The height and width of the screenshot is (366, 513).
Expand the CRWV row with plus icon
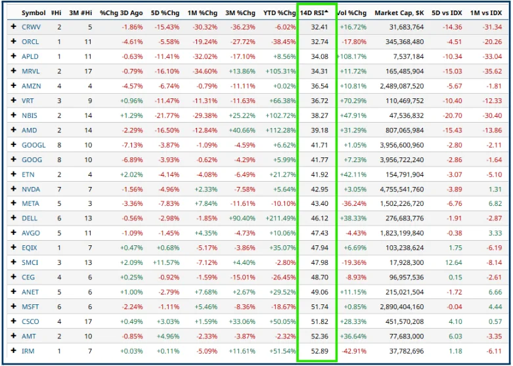13,26
